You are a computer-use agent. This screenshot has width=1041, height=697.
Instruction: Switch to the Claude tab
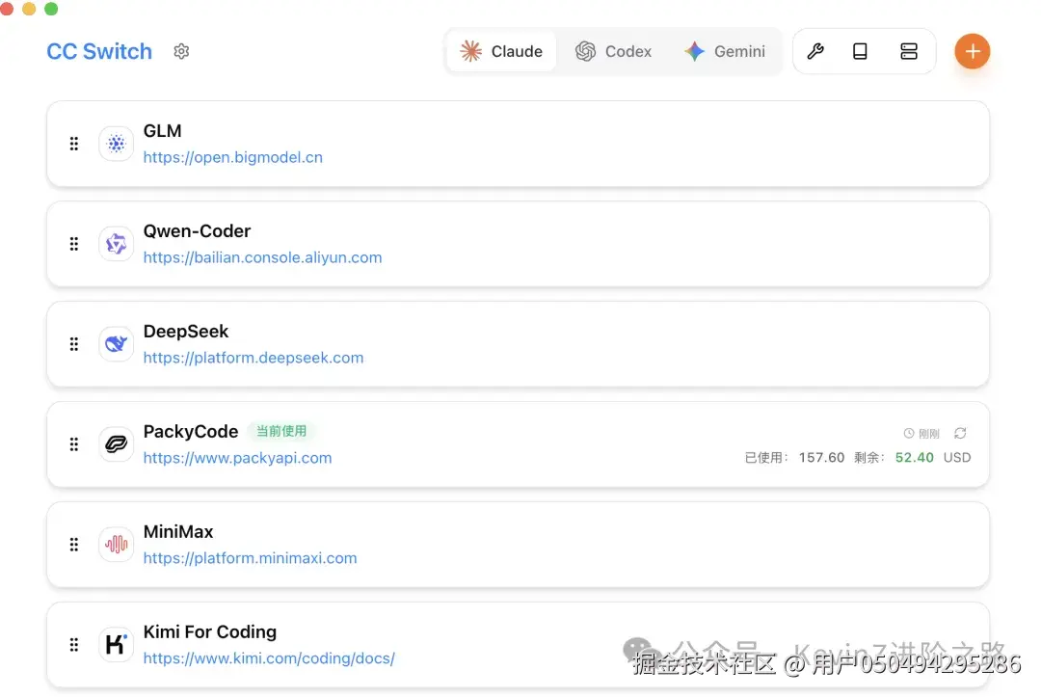501,51
